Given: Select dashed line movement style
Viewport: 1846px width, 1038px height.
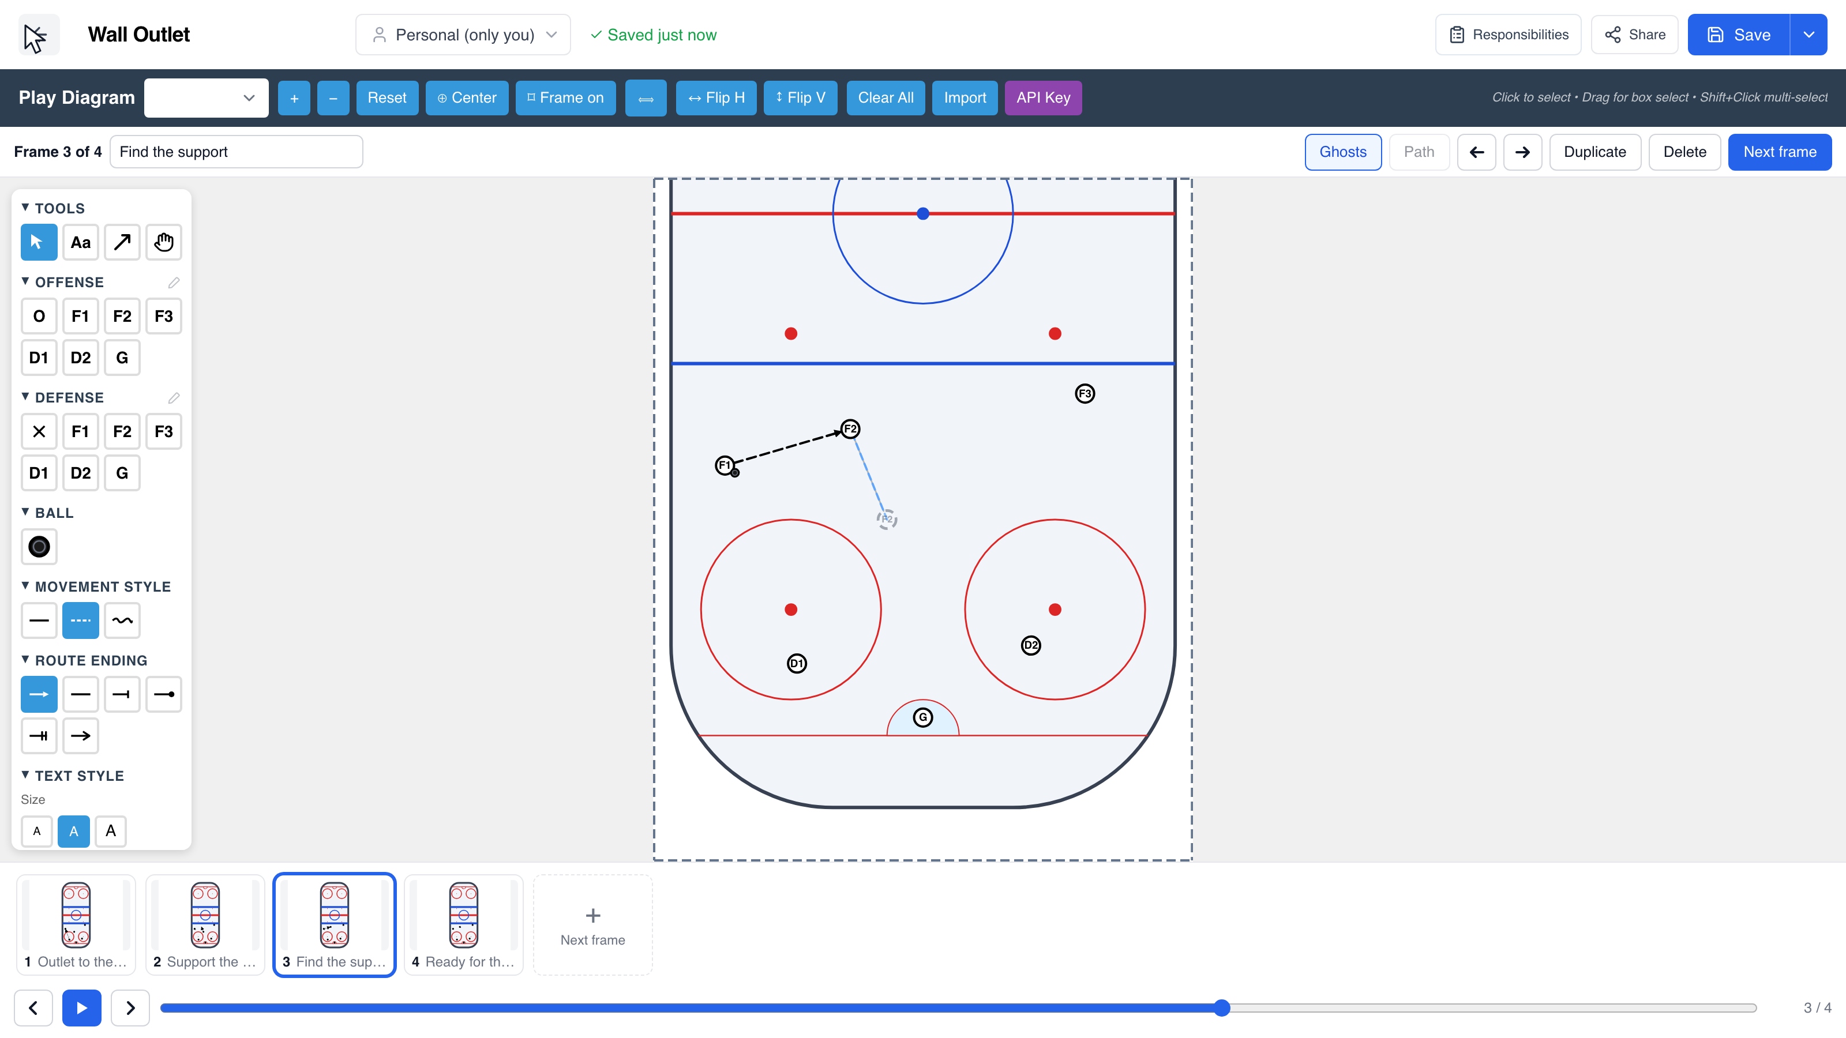Looking at the screenshot, I should (80, 620).
